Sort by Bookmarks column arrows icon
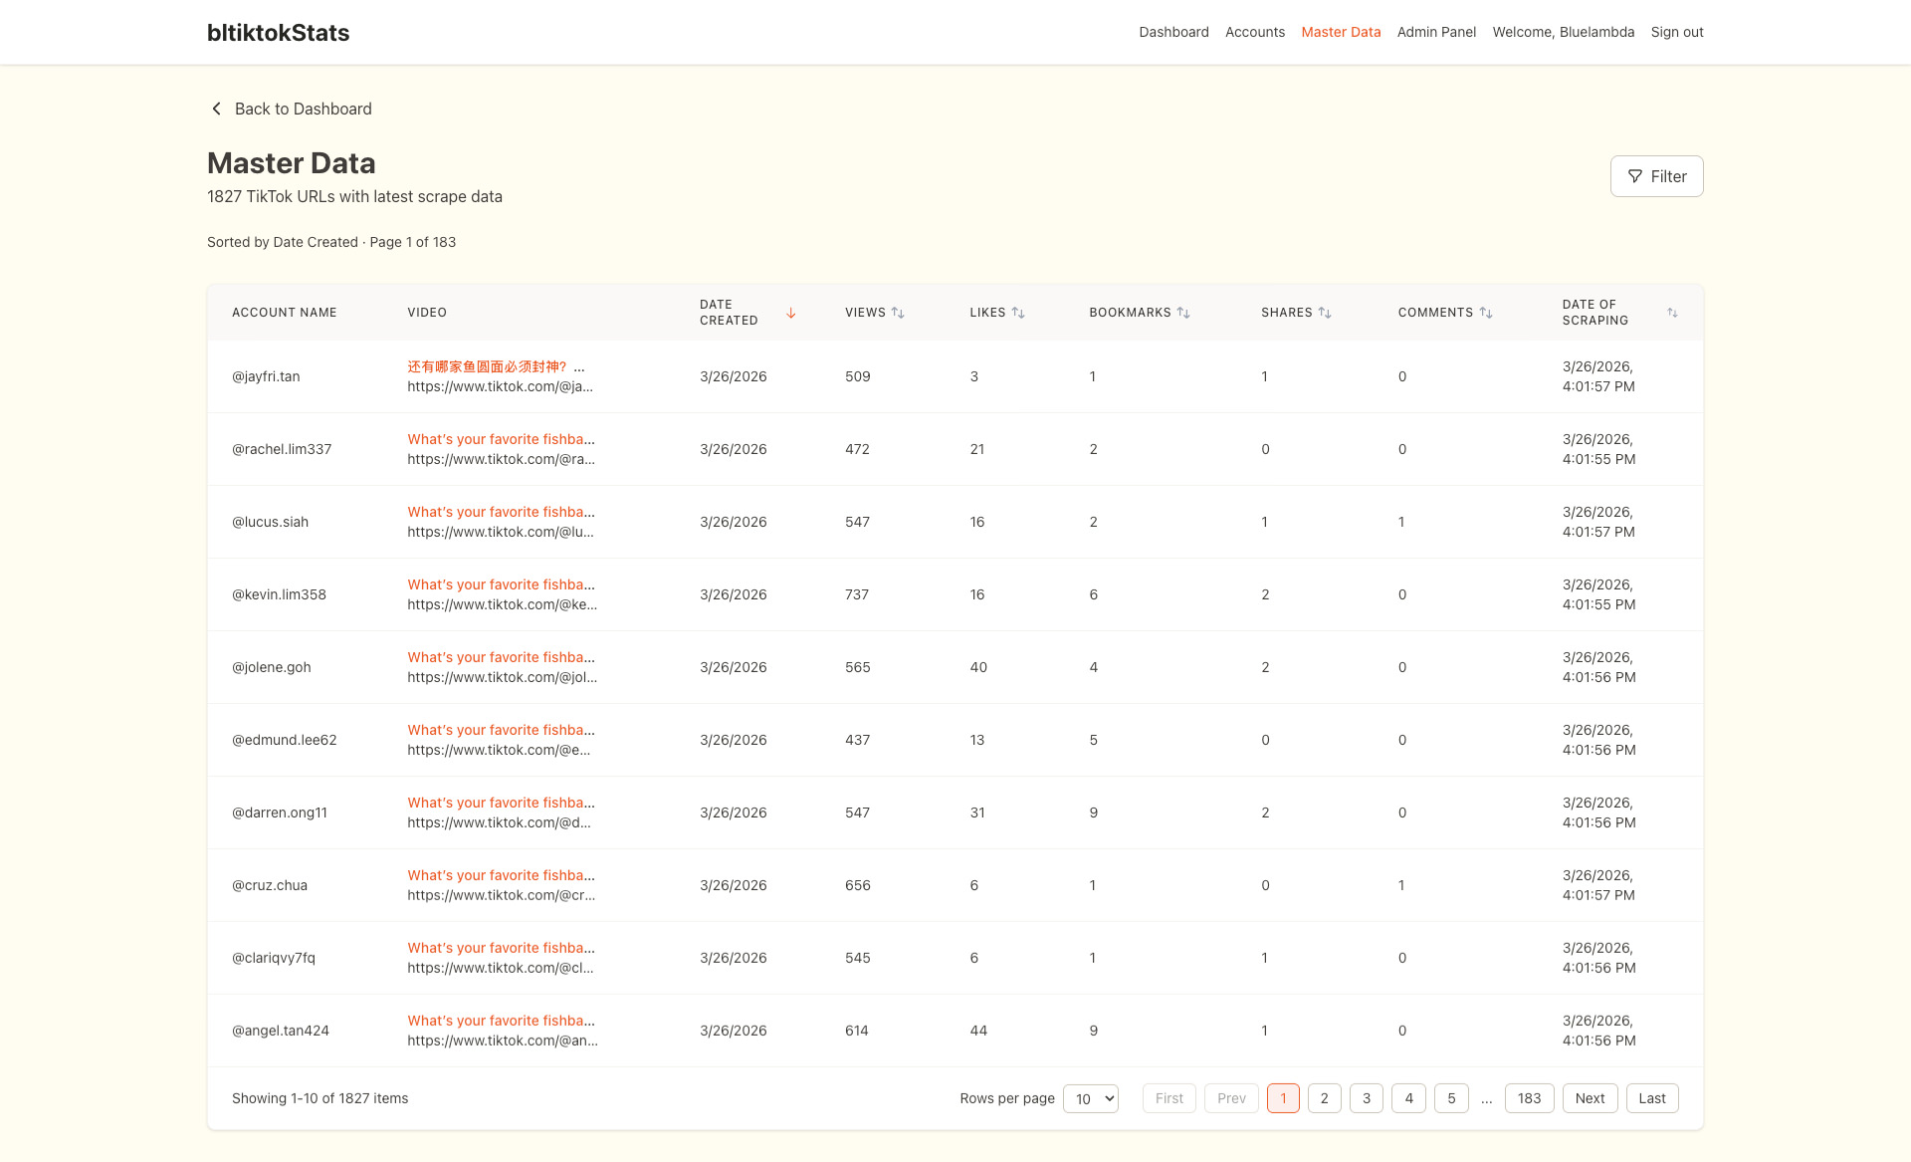The height and width of the screenshot is (1162, 1911). pyautogui.click(x=1183, y=313)
